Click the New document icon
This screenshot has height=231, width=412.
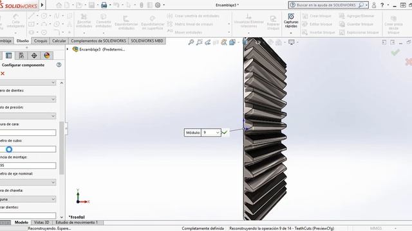point(67,5)
